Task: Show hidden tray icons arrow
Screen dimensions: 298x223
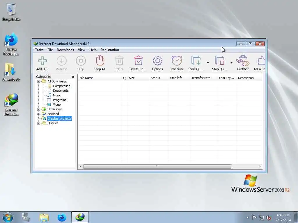Action: point(247,218)
